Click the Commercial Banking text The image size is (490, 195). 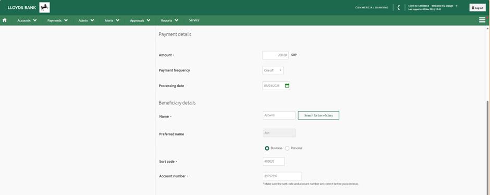click(372, 7)
